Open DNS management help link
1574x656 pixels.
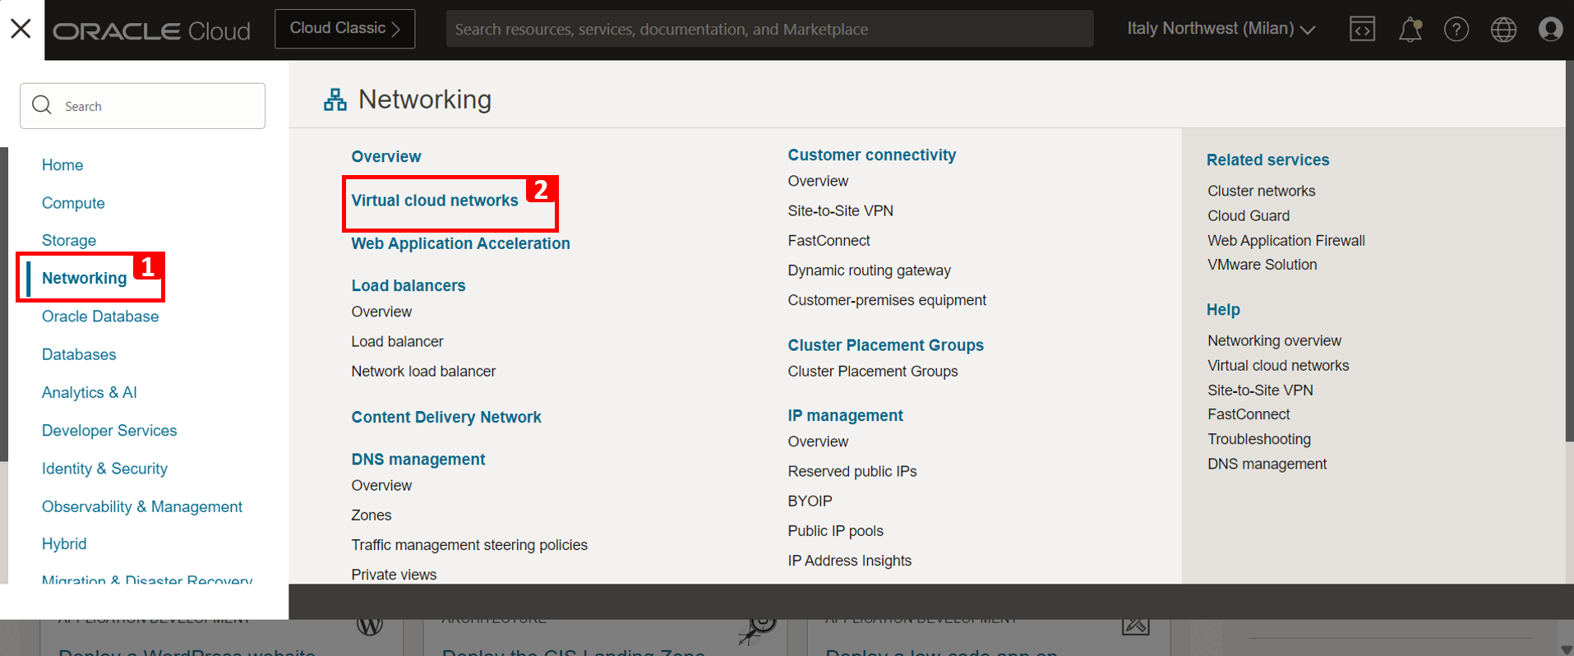(1267, 464)
